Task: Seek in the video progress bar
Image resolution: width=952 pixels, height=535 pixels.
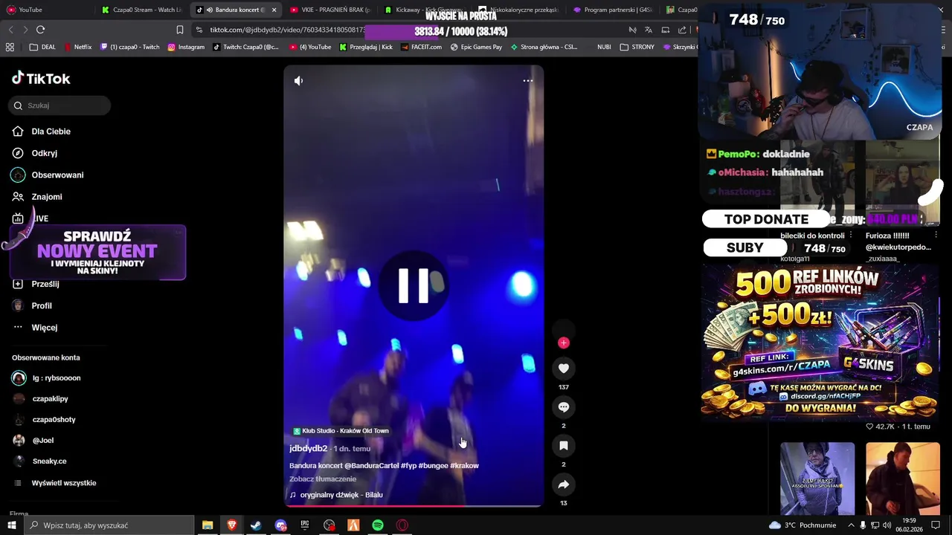Action: [414, 506]
